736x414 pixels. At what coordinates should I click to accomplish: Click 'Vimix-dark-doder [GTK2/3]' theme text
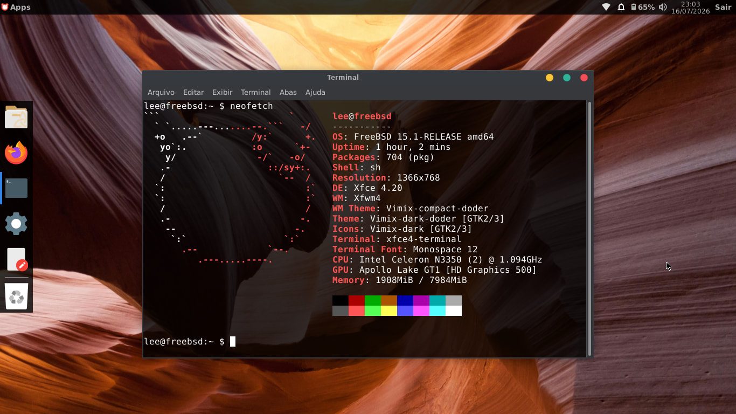[438, 219]
